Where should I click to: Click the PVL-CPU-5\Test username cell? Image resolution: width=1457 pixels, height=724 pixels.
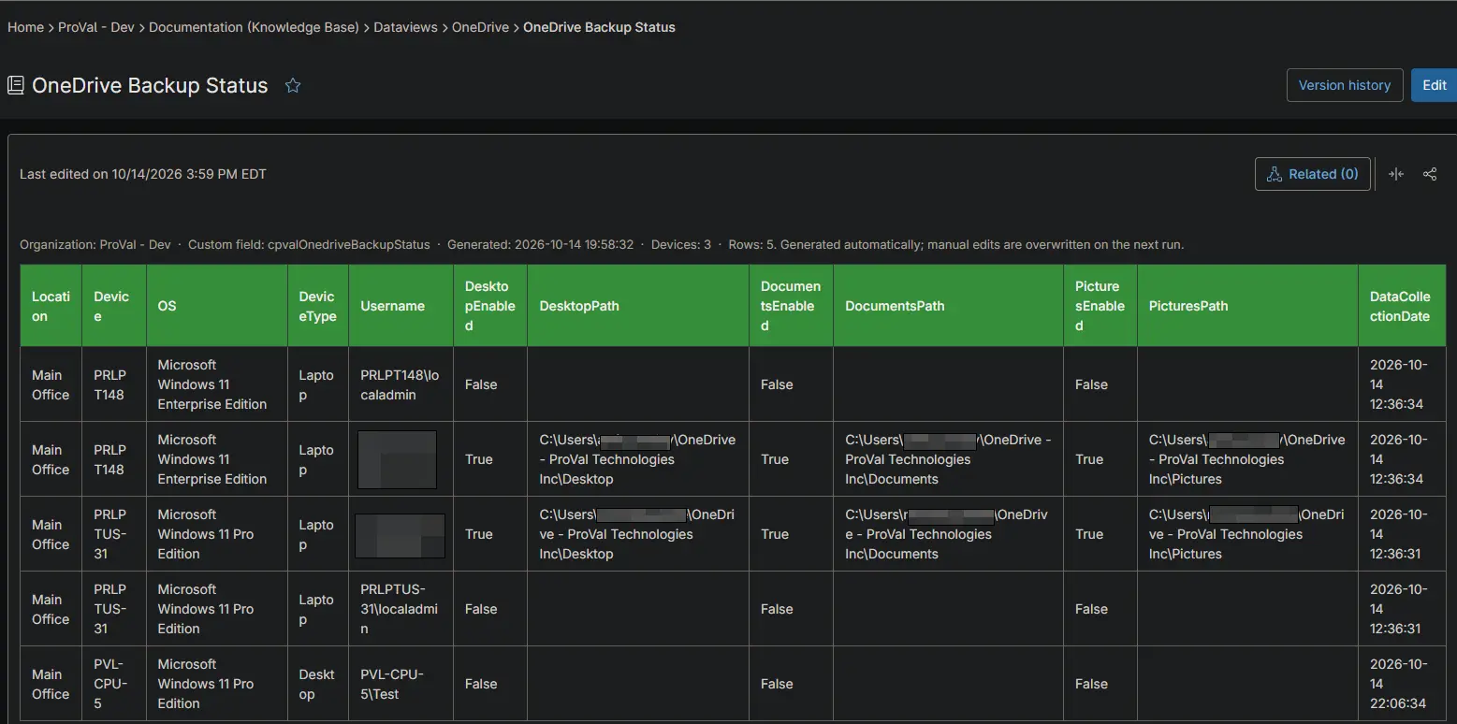click(401, 684)
